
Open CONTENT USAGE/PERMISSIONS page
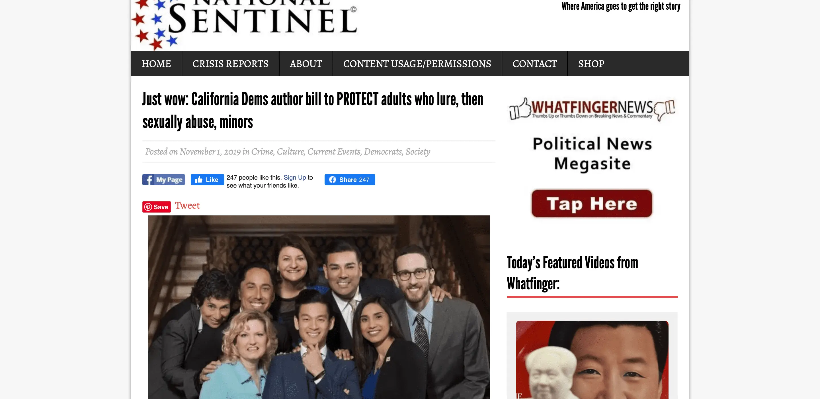click(417, 64)
